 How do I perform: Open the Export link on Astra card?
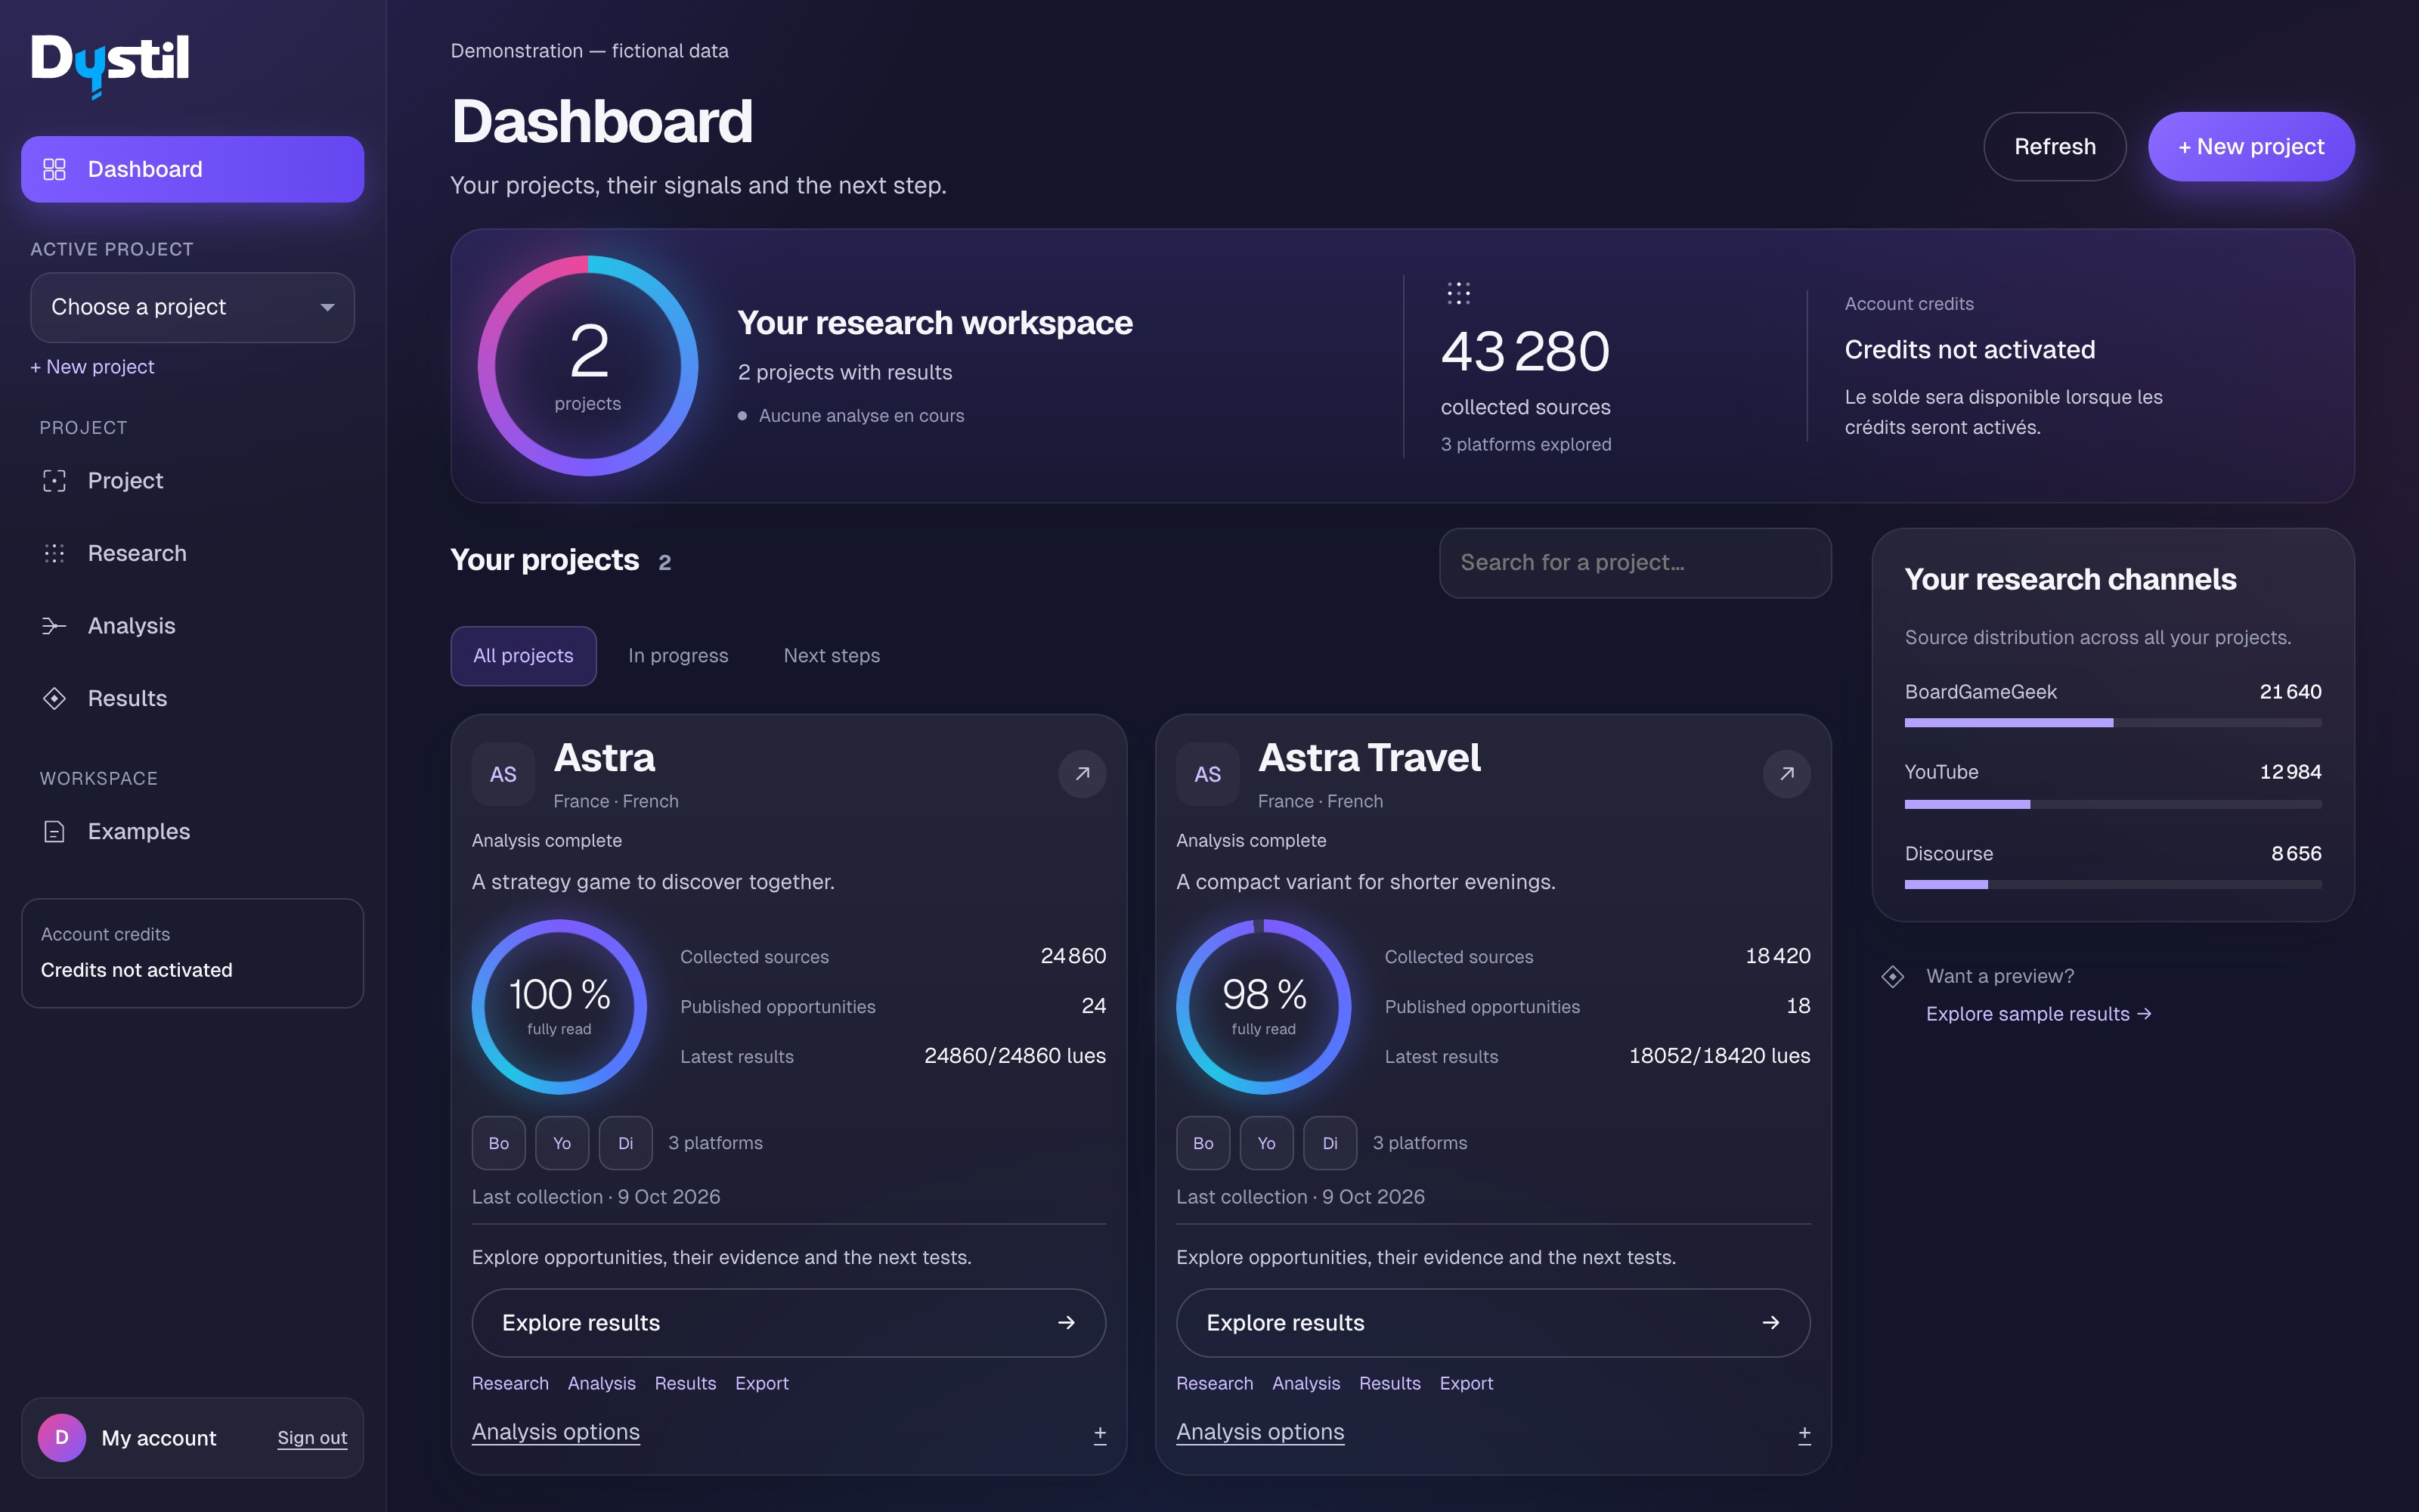(762, 1383)
